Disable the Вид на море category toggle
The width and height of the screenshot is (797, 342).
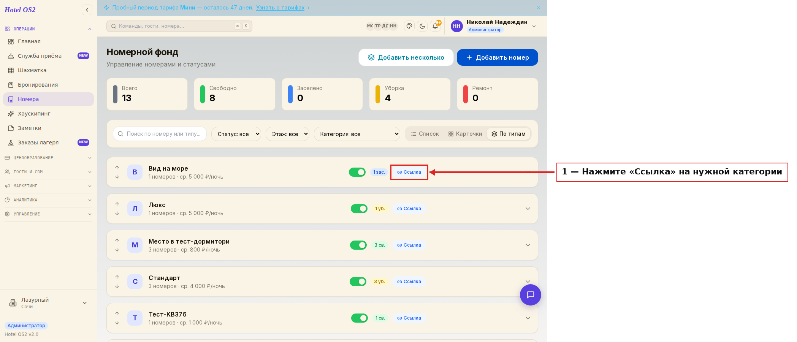coord(357,172)
